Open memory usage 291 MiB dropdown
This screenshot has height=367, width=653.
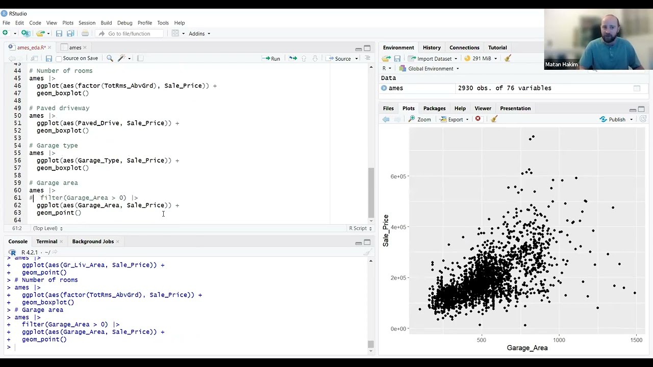[480, 59]
